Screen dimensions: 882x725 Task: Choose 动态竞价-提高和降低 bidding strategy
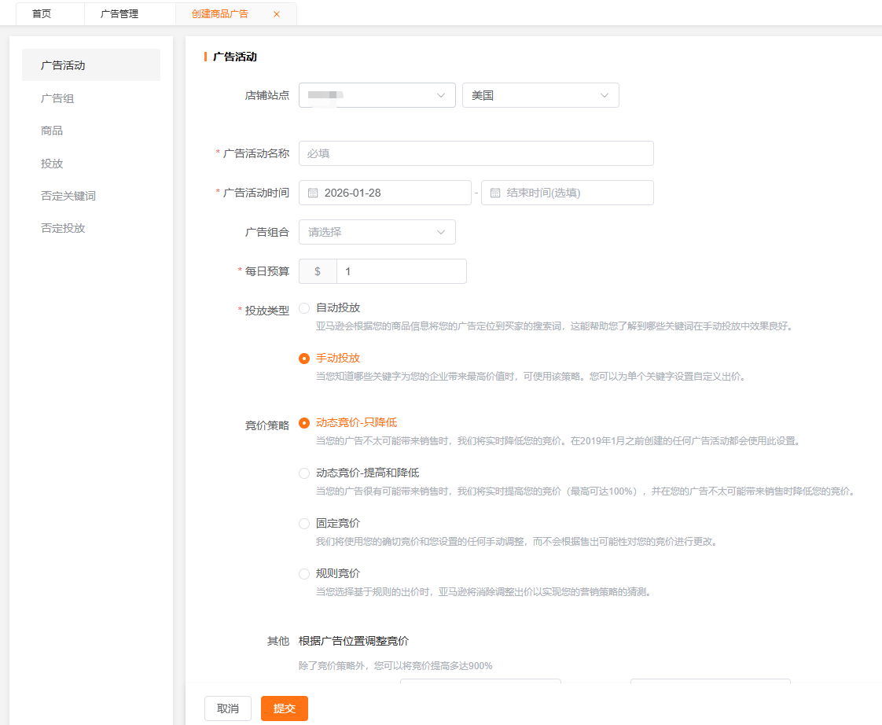coord(304,473)
